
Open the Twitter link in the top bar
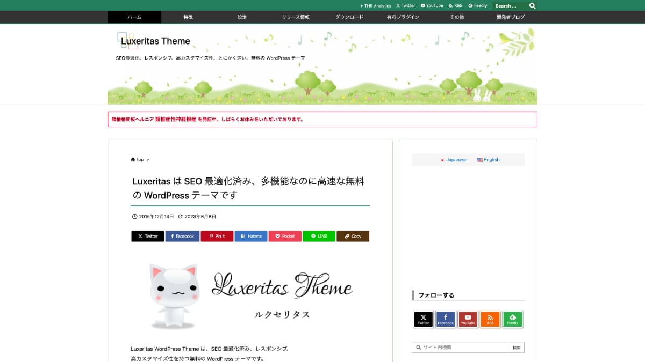406,6
